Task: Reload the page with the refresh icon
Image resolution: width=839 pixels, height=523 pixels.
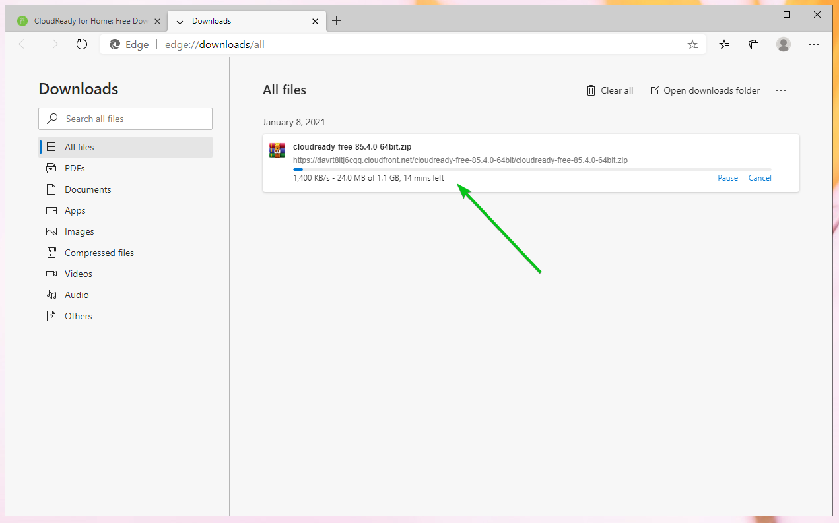Action: click(82, 44)
